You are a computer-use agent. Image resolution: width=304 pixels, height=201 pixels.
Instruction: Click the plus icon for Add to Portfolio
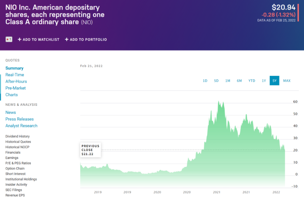(67, 40)
